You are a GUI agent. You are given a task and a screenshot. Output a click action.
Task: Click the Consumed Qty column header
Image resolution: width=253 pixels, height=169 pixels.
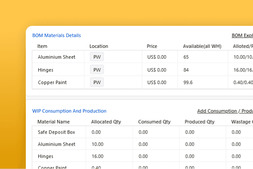pos(154,122)
